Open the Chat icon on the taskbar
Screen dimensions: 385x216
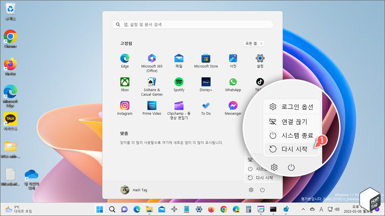124,210
